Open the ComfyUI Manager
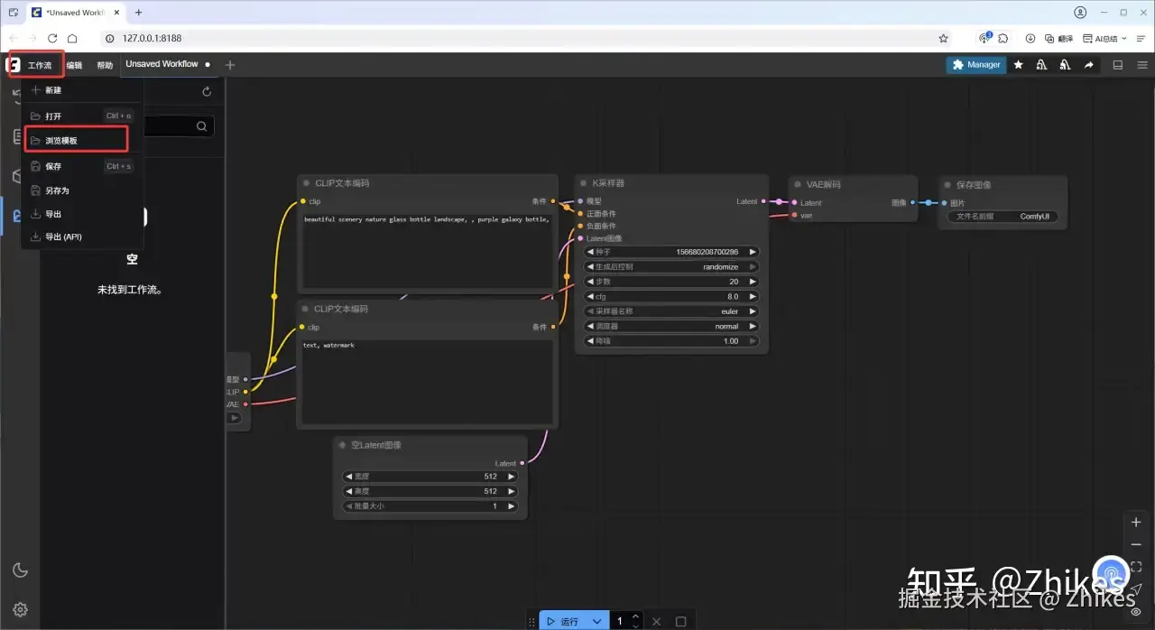This screenshot has height=630, width=1155. [975, 65]
